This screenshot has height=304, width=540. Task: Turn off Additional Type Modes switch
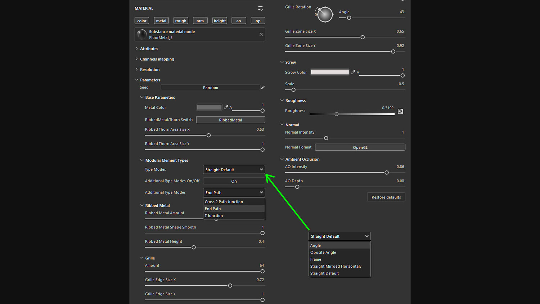(234, 181)
